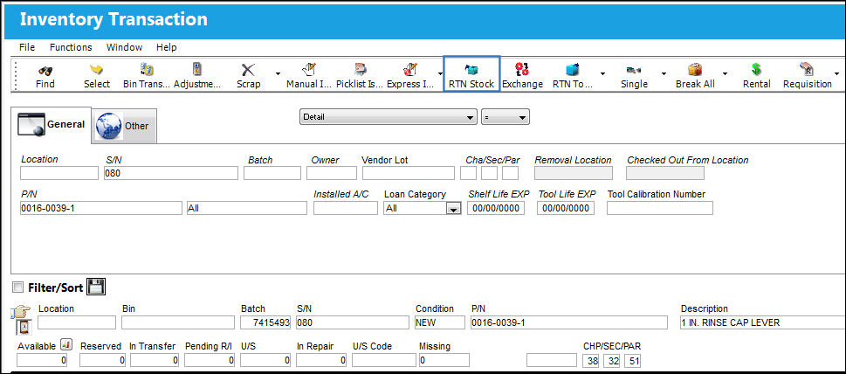This screenshot has width=846, height=374.
Task: Click the Missing quantity field
Action: point(444,360)
